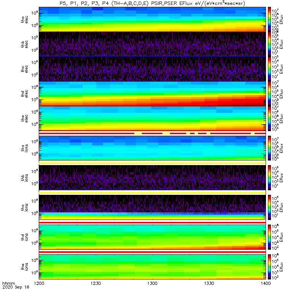
Task: Select the "thd elec" panel label
Action: [24, 93]
